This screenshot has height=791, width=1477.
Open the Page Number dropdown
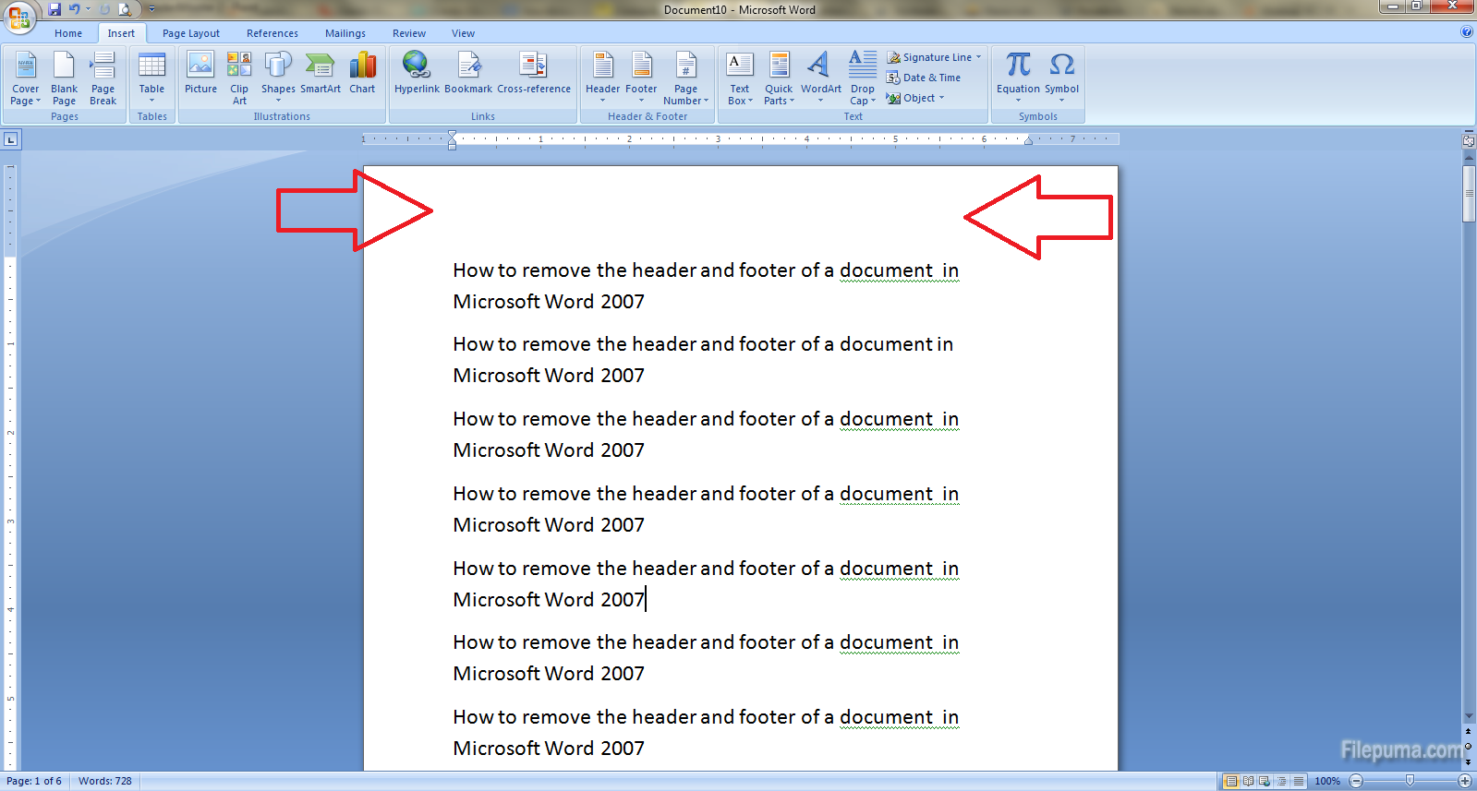685,78
